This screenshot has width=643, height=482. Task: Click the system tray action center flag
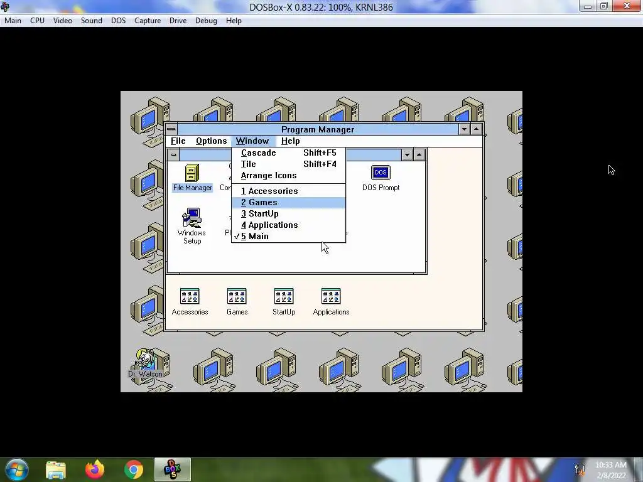[580, 469]
